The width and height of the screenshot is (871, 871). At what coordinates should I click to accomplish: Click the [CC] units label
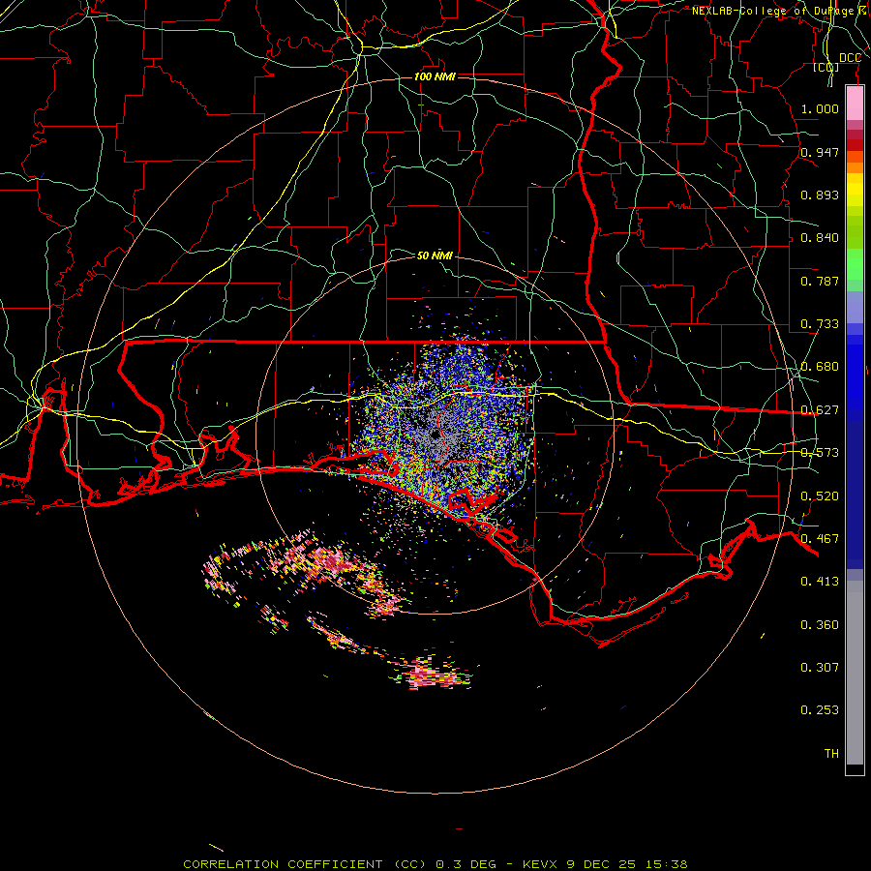(x=826, y=67)
